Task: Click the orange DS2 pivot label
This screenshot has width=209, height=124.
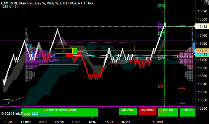Action: tap(161, 111)
